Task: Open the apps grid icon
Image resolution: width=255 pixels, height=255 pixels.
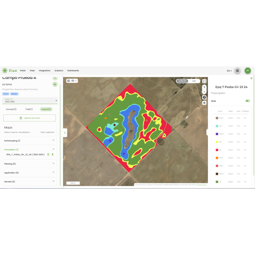Action: 237,71
